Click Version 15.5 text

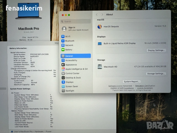pos(160,26)
